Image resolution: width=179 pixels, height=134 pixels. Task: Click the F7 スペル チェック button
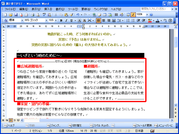[100, 126]
